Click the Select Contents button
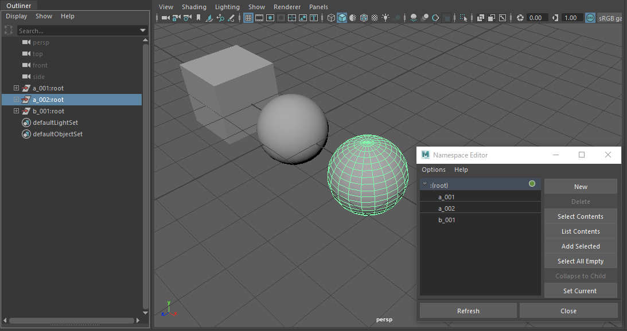 [581, 216]
